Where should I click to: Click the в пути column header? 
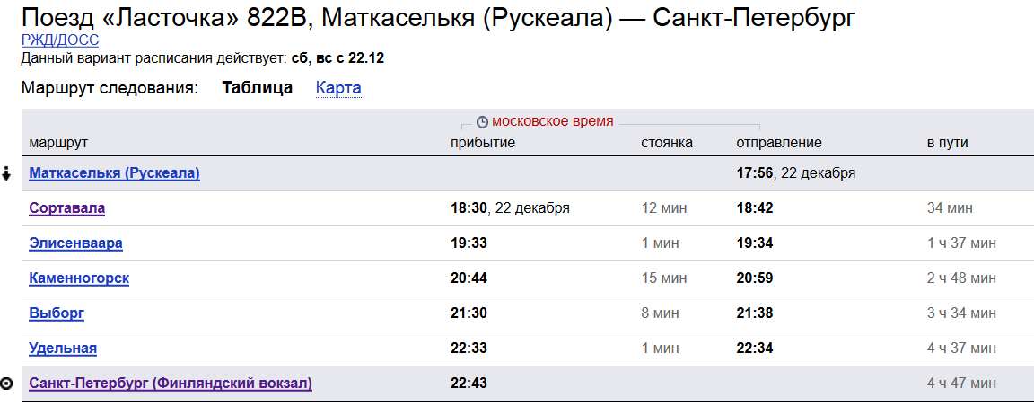948,143
